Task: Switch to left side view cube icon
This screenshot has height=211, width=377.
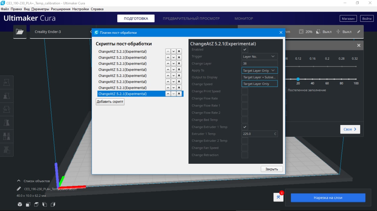Action: pyautogui.click(x=44, y=204)
